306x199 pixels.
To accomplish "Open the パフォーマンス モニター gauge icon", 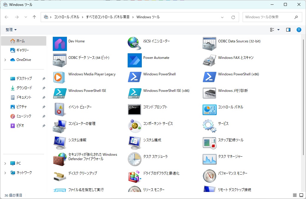I will (x=209, y=176).
